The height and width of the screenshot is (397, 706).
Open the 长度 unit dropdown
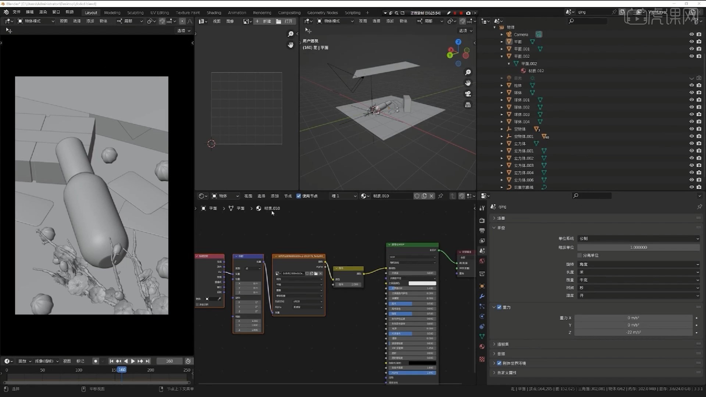tap(639, 272)
